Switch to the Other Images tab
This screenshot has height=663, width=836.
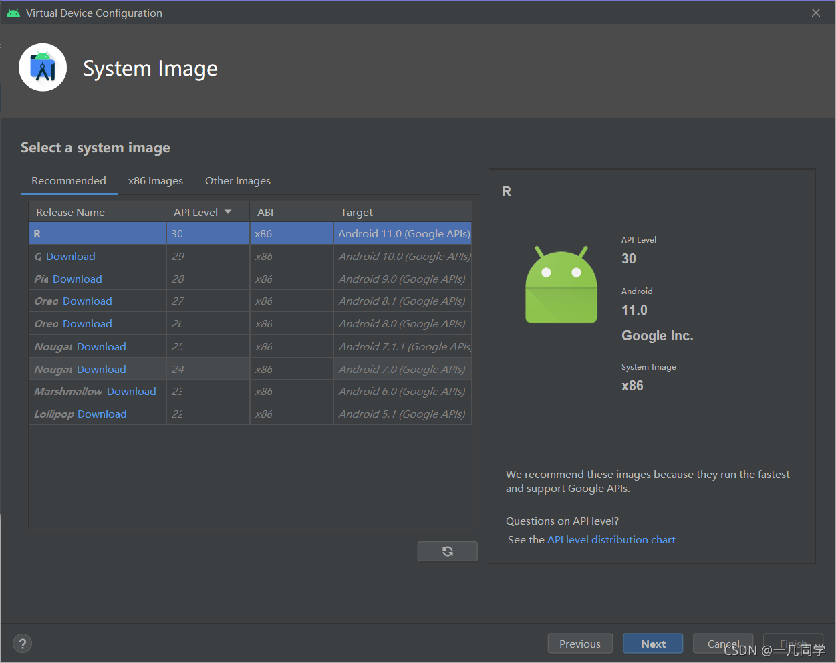(238, 181)
